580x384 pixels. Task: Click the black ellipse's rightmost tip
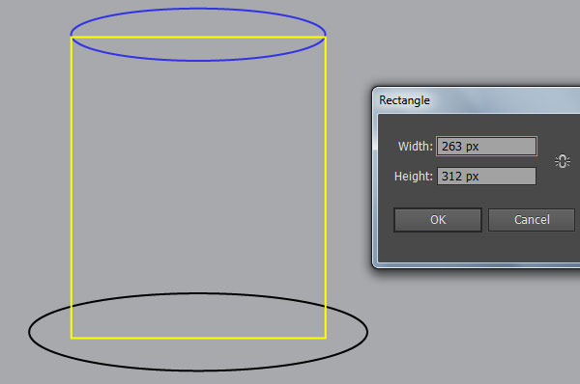(x=367, y=332)
